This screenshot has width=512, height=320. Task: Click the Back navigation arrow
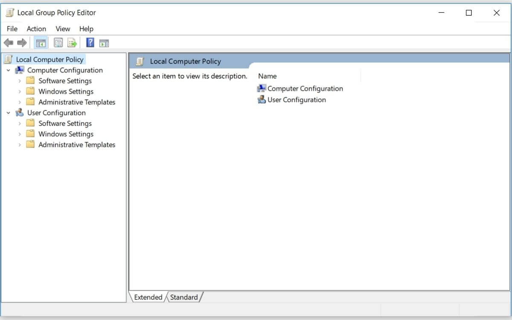(x=9, y=42)
